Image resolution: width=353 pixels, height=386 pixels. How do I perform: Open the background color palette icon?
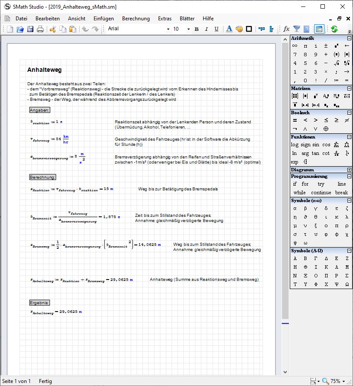(x=239, y=29)
